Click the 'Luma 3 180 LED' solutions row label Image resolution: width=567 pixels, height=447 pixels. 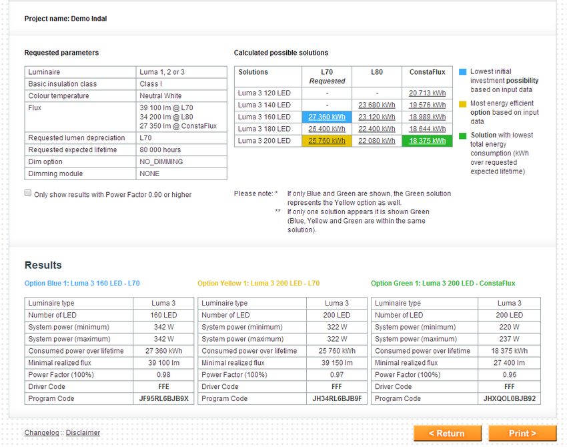click(x=264, y=129)
